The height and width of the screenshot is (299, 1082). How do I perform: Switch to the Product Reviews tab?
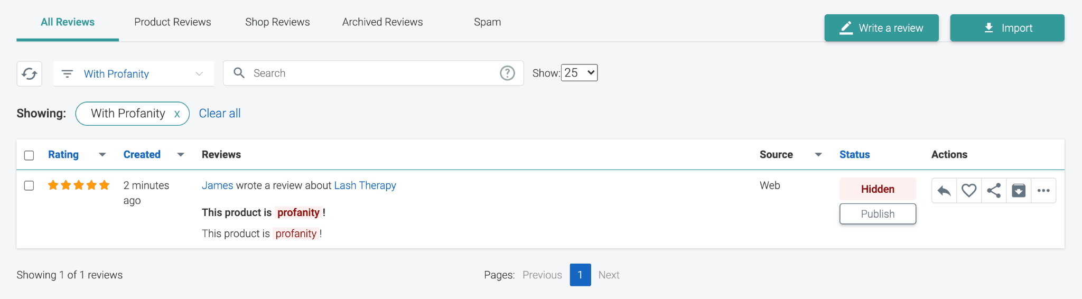pos(172,22)
